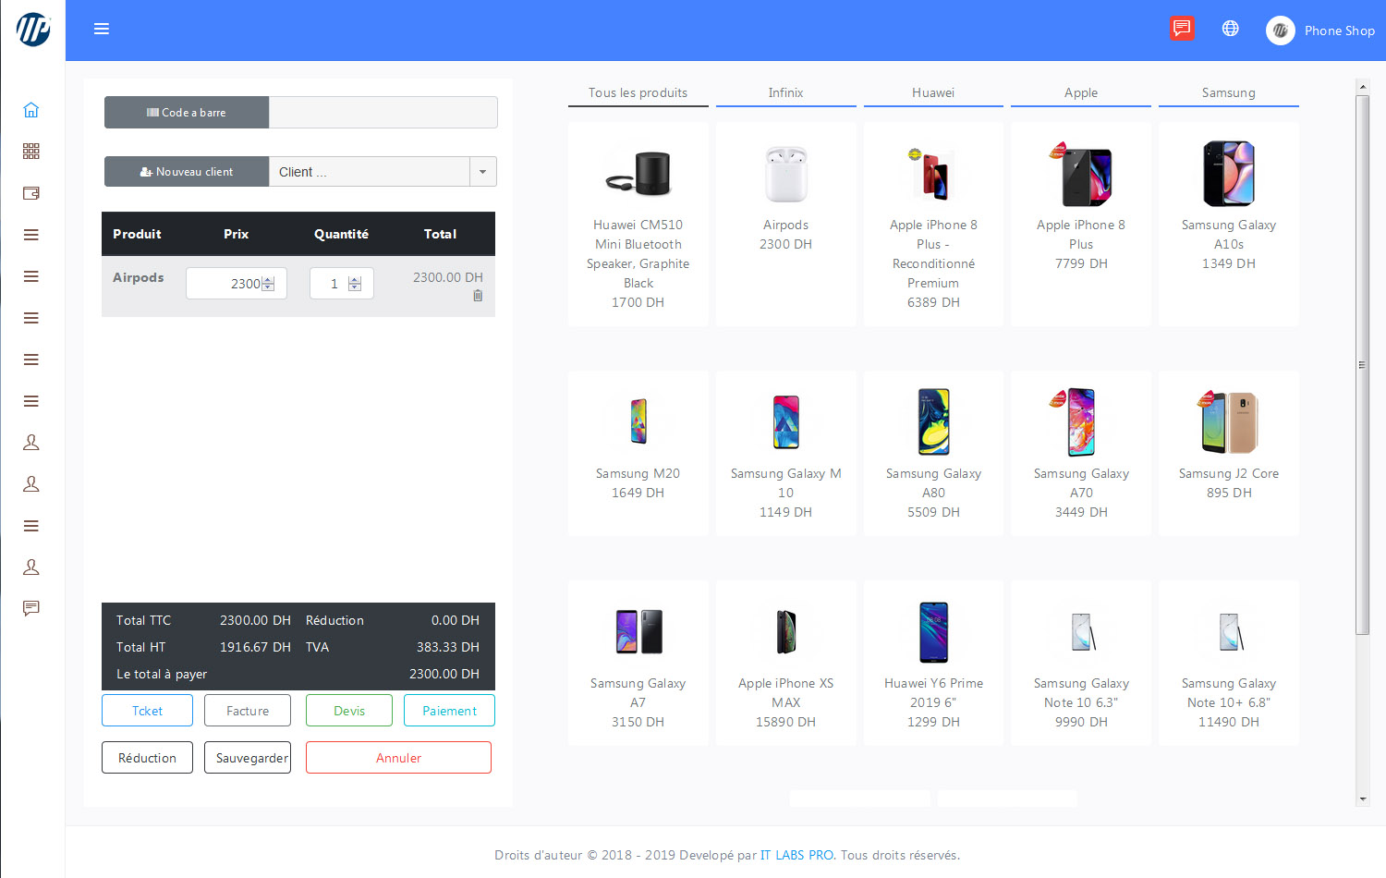1386x878 pixels.
Task: Click the Airpods price spinner arrows
Action: [268, 284]
